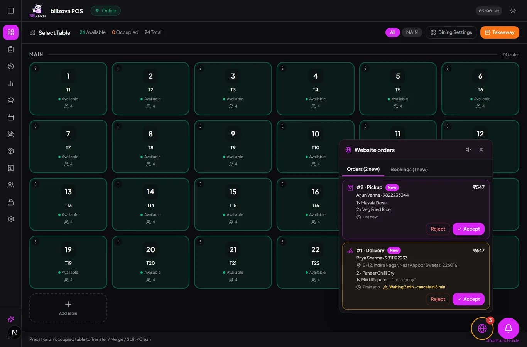
Task: Select the MAIN area filter pill
Action: click(412, 32)
